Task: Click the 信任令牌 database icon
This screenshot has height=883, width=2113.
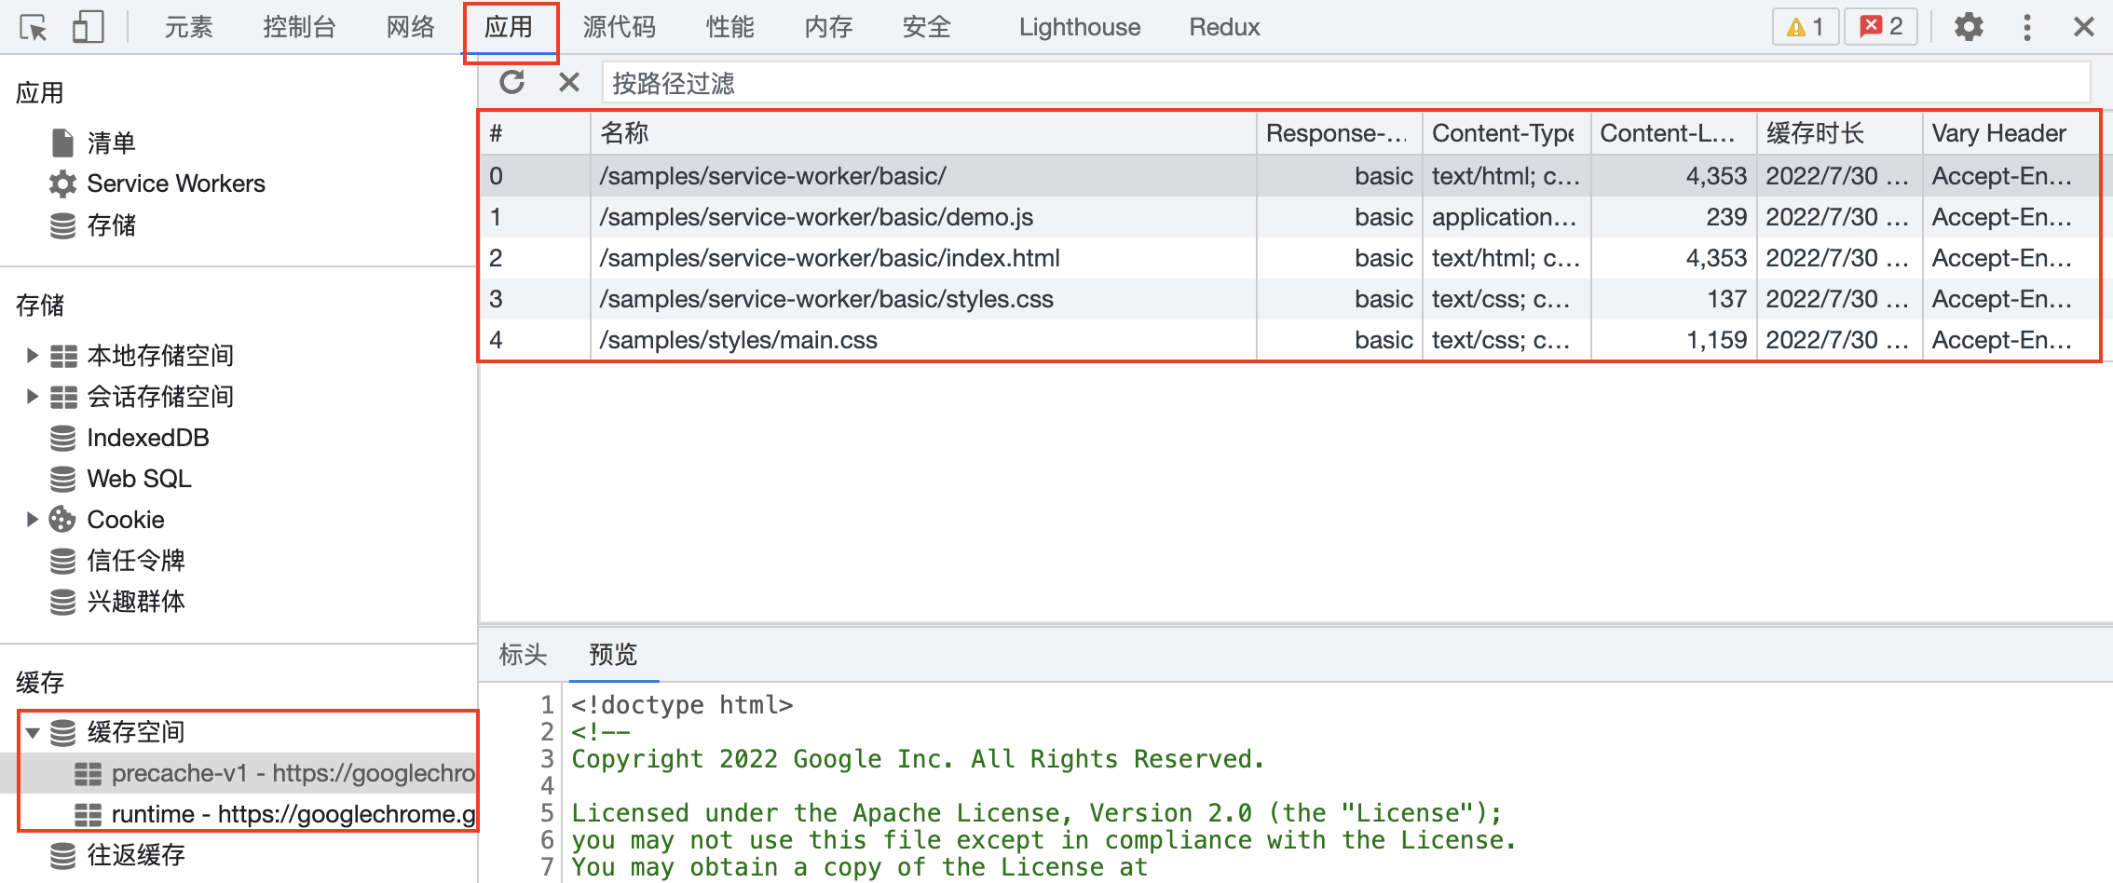Action: pyautogui.click(x=63, y=561)
